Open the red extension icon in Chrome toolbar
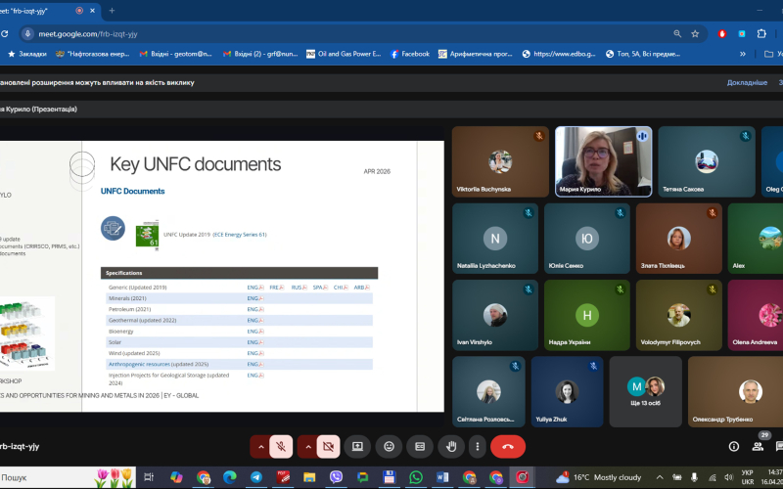 pyautogui.click(x=722, y=34)
